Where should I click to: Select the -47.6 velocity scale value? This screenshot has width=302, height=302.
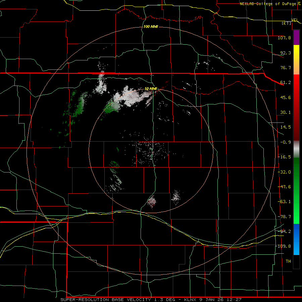(284, 187)
